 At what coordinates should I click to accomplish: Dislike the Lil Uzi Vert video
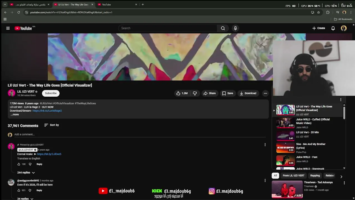(x=195, y=93)
